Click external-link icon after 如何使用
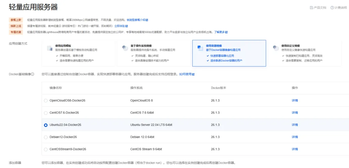Screen dimensions: 349x168 click(x=193, y=74)
